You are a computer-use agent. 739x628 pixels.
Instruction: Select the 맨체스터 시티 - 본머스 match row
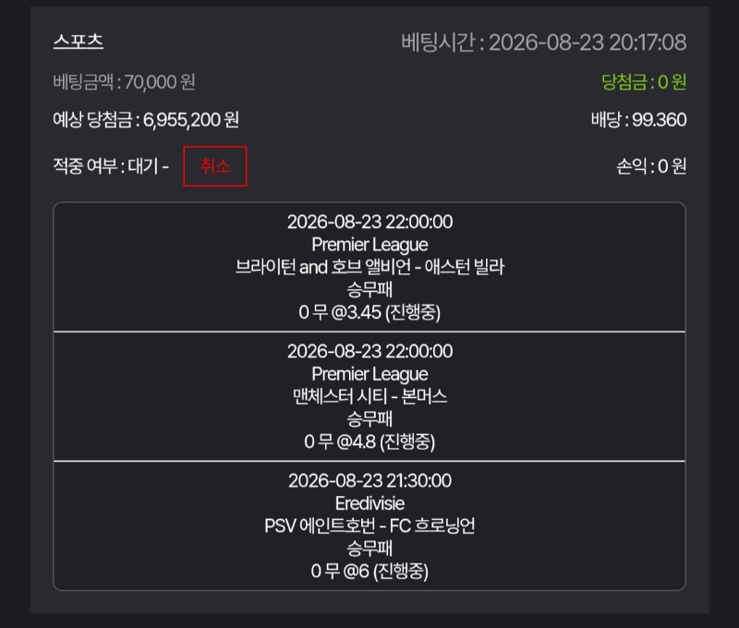(369, 396)
